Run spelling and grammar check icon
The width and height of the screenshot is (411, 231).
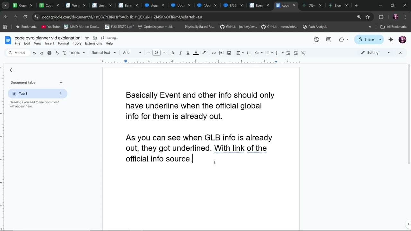[x=57, y=53]
